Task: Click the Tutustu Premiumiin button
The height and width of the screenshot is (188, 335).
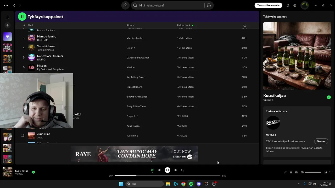Action: (268, 5)
